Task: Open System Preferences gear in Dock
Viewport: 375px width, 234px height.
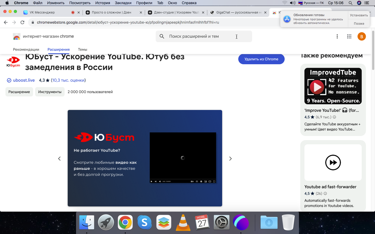Action: click(222, 222)
